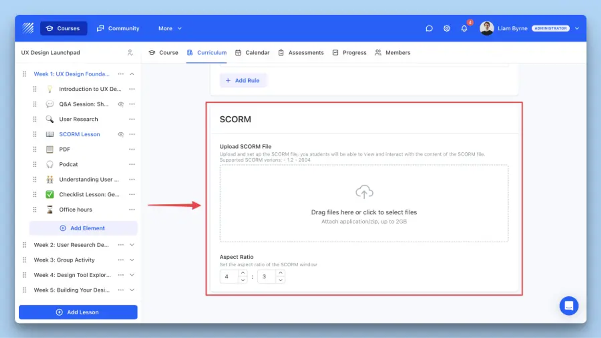This screenshot has width=601, height=338.
Task: Switch to the Course tab
Action: [163, 53]
